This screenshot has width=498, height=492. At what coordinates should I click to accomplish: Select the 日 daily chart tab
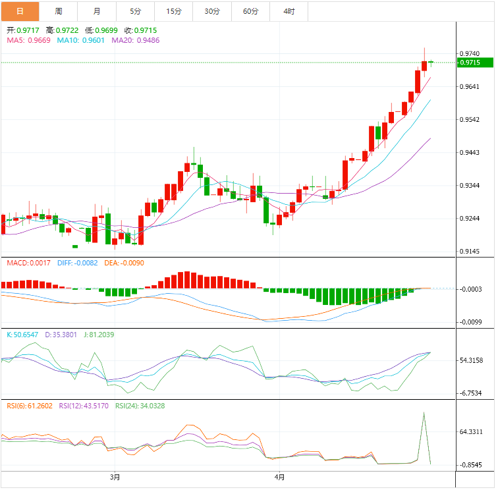point(20,11)
